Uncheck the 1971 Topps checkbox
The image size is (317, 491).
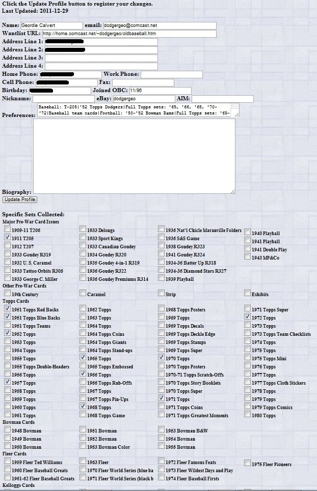click(x=161, y=398)
